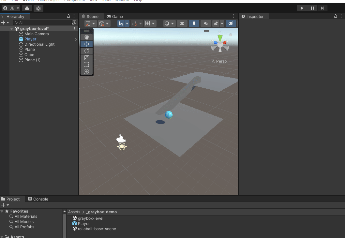Screen dimensions: 345x238
Task: Toggle Scene gizmo rotation lock
Action: coord(231,35)
